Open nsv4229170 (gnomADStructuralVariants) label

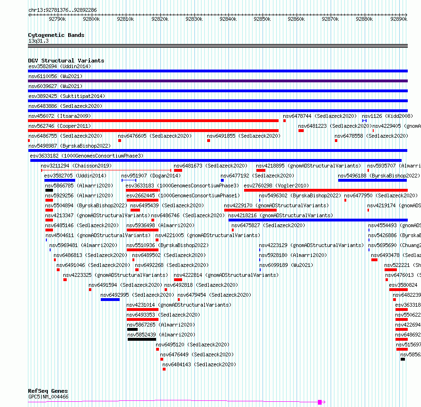click(x=276, y=205)
